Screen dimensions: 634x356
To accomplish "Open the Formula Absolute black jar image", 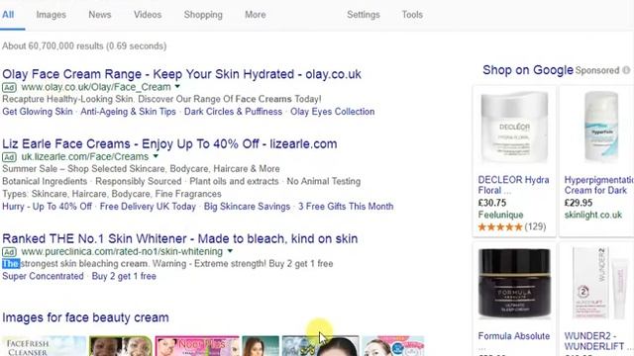I will pos(514,283).
